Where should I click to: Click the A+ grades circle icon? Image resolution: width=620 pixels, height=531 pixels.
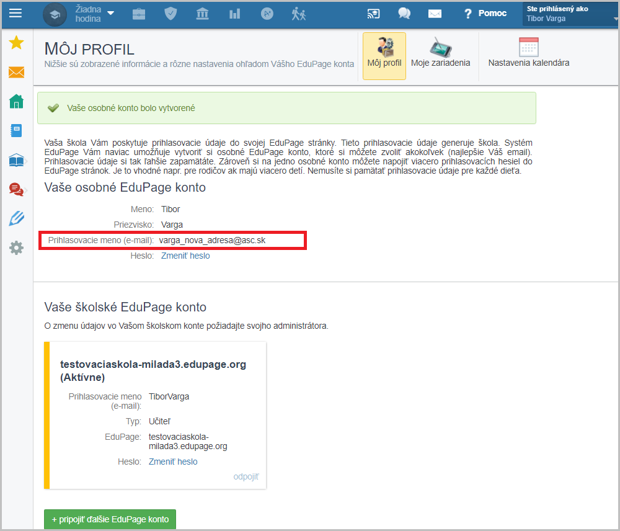click(267, 14)
